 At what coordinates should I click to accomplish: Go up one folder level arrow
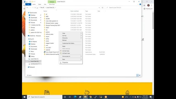35,7
